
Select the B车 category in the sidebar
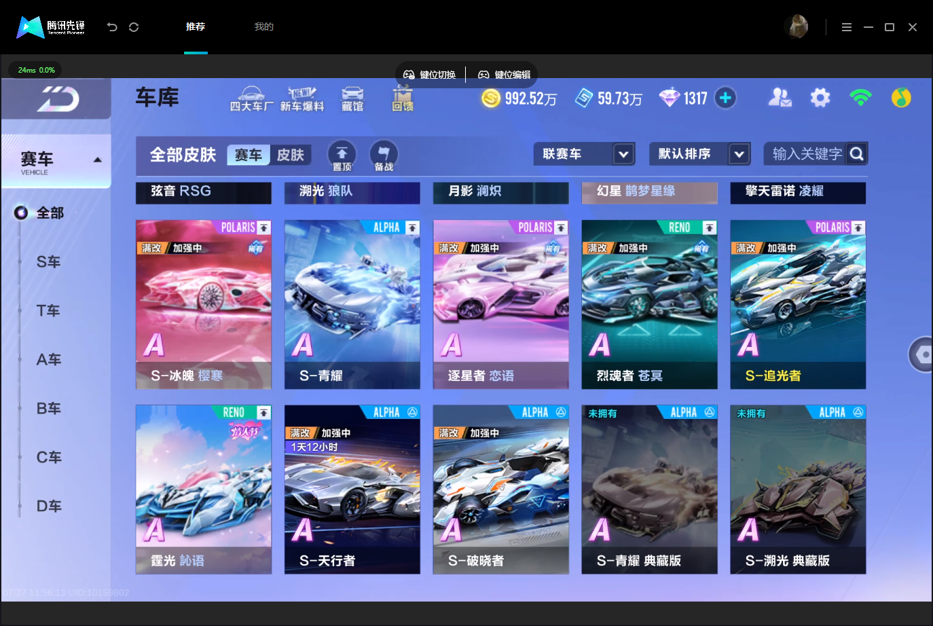49,409
